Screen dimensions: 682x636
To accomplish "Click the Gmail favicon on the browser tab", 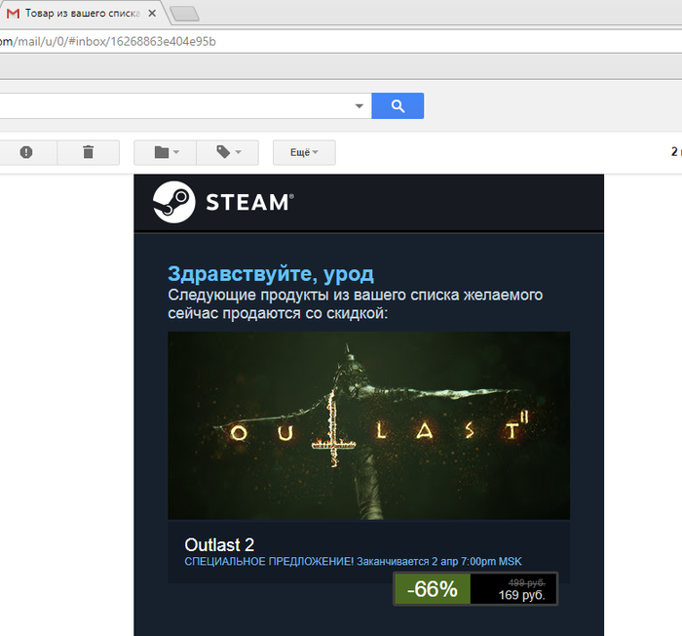I will (x=13, y=14).
